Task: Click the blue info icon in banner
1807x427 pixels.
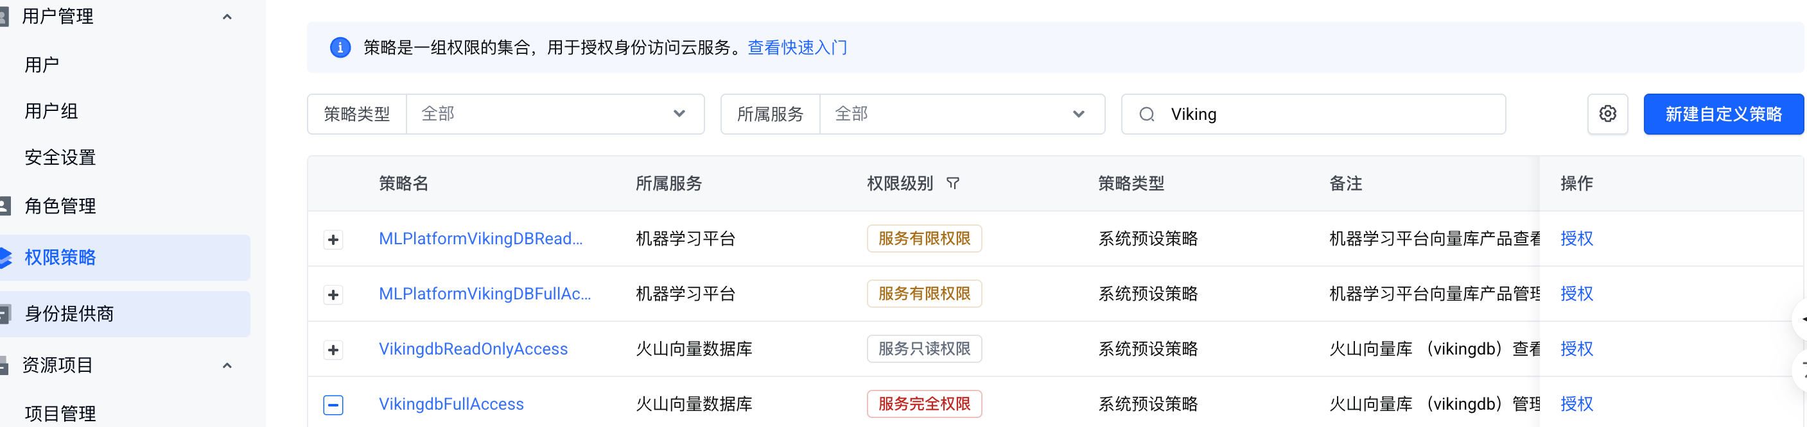Action: point(340,47)
